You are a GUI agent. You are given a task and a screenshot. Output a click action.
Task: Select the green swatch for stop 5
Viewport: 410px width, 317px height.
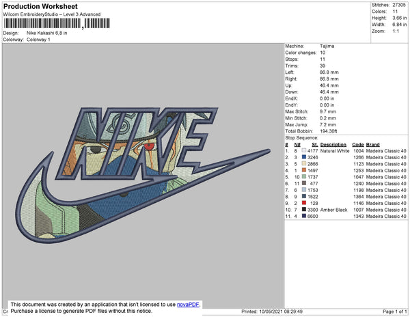304,177
